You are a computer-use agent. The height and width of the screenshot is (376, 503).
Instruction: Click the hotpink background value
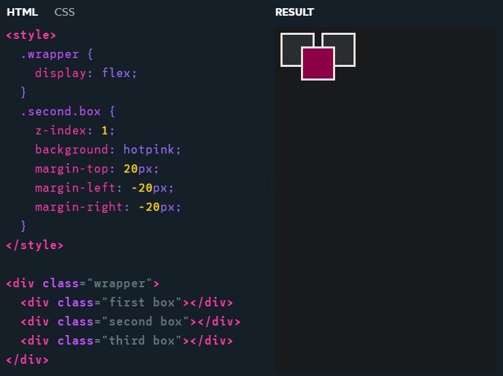point(152,149)
